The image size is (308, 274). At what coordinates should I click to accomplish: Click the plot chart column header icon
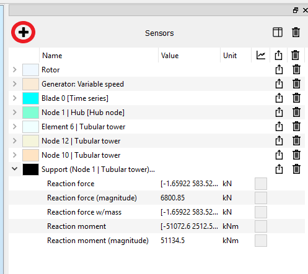click(261, 55)
